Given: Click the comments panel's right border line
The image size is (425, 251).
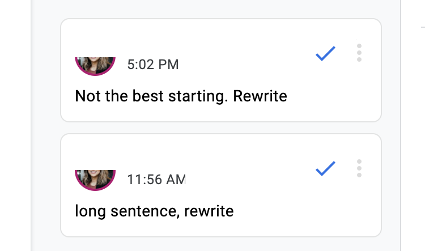Looking at the screenshot, I should [x=401, y=126].
